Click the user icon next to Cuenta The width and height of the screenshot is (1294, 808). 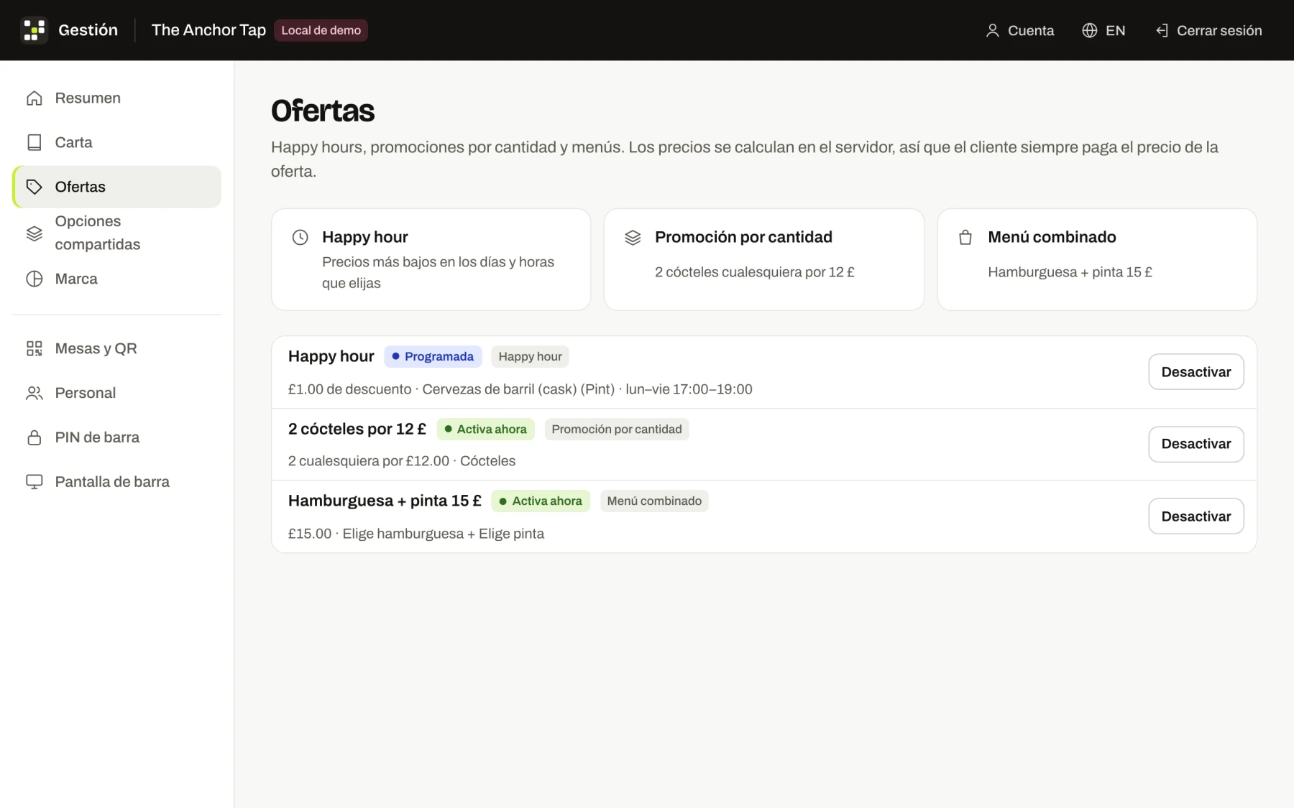pyautogui.click(x=992, y=30)
